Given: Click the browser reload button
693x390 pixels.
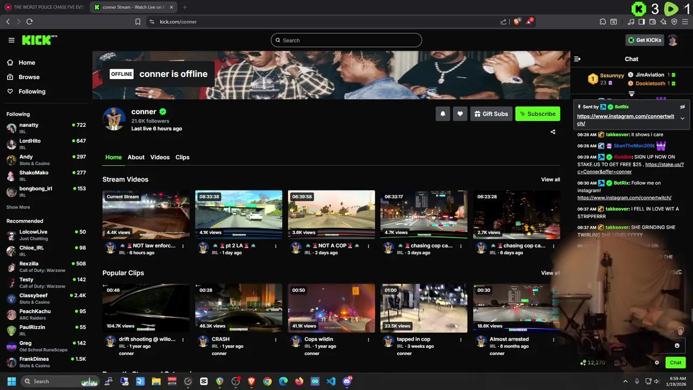Looking at the screenshot, I should pos(29,22).
